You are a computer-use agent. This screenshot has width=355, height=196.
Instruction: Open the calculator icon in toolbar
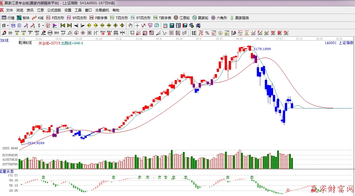pos(171,25)
